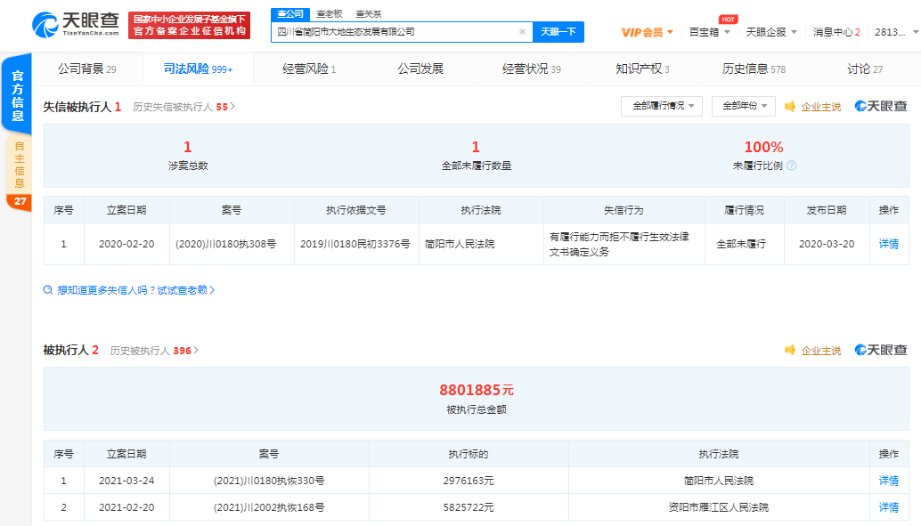This screenshot has height=526, width=921.
Task: Expand the 天眼企服 dropdown menu
Action: tap(771, 32)
